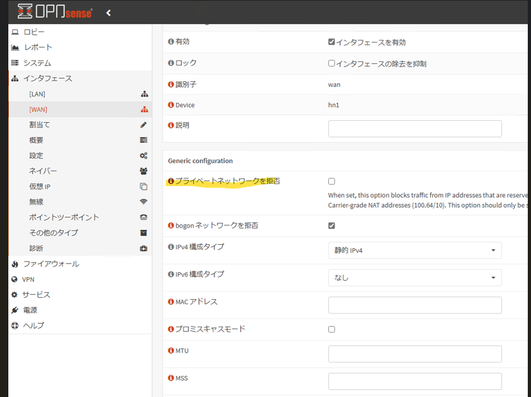Click the MAC アドレス input field

pos(415,306)
